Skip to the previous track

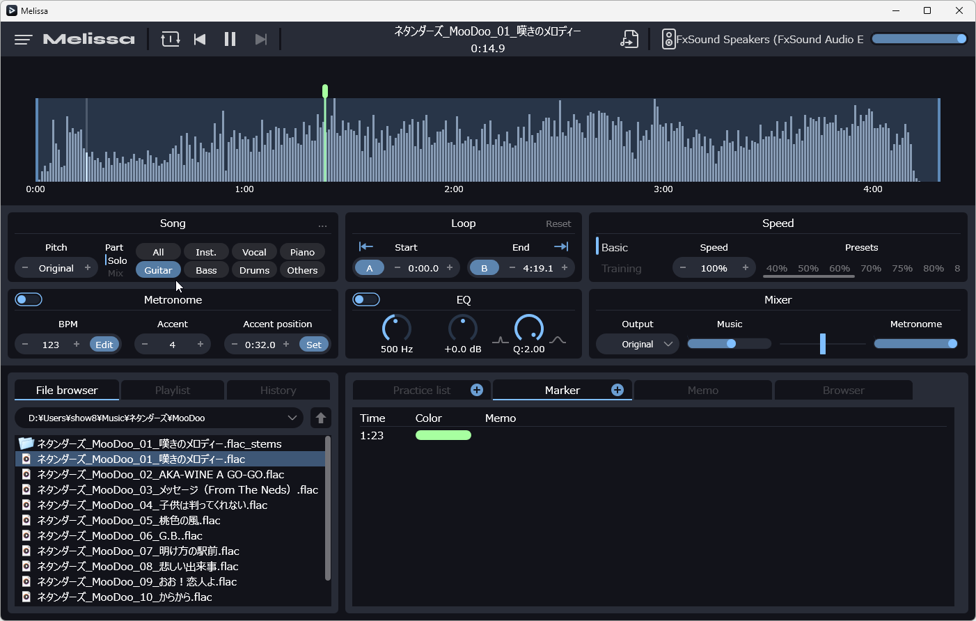[x=200, y=40]
